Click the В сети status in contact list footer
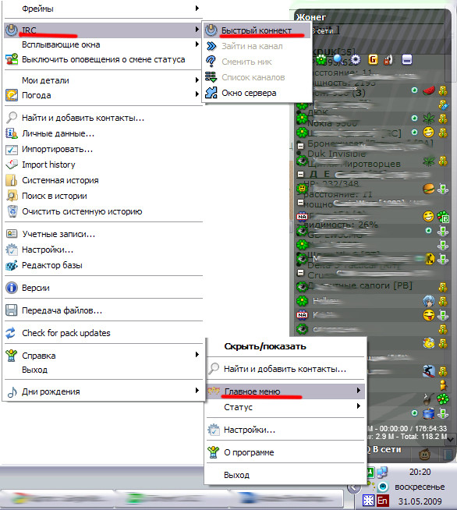457x510 pixels. click(x=386, y=449)
